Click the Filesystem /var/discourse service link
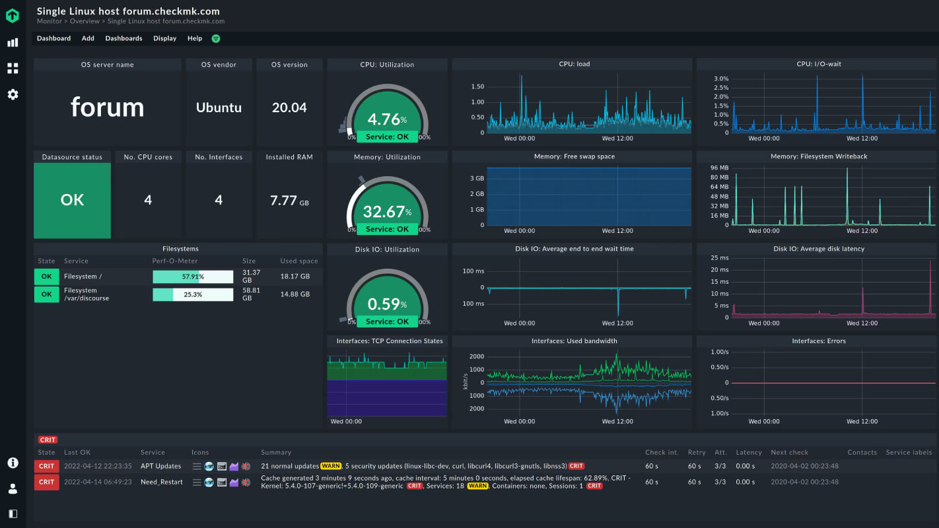Image resolution: width=939 pixels, height=528 pixels. [x=87, y=294]
